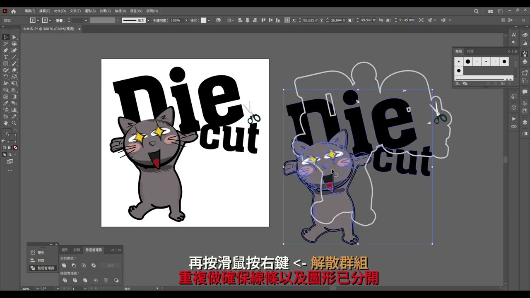Switch to Gradient fill mode in toolbox

click(x=10, y=148)
